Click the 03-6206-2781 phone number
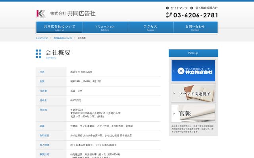This screenshot has width=254, height=158. (196, 15)
